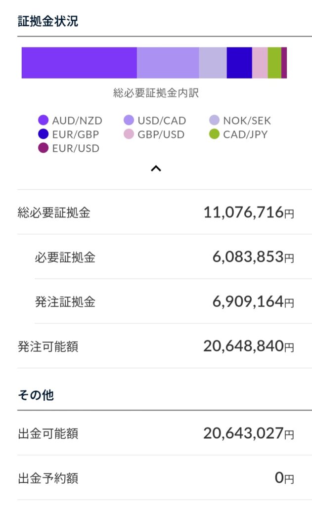The width and height of the screenshot is (312, 506).
Task: Click the CAD/JPY legend color dot
Action: (214, 134)
